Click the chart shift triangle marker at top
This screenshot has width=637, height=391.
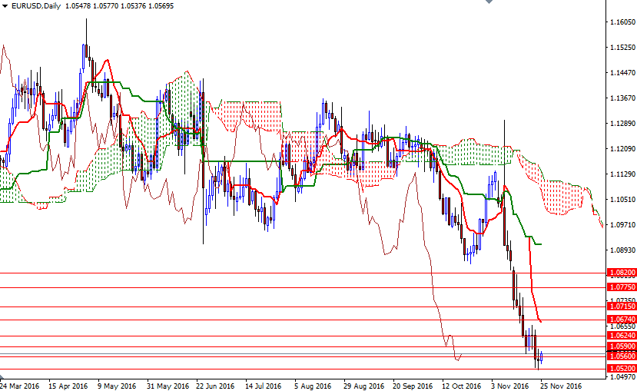pos(489,2)
